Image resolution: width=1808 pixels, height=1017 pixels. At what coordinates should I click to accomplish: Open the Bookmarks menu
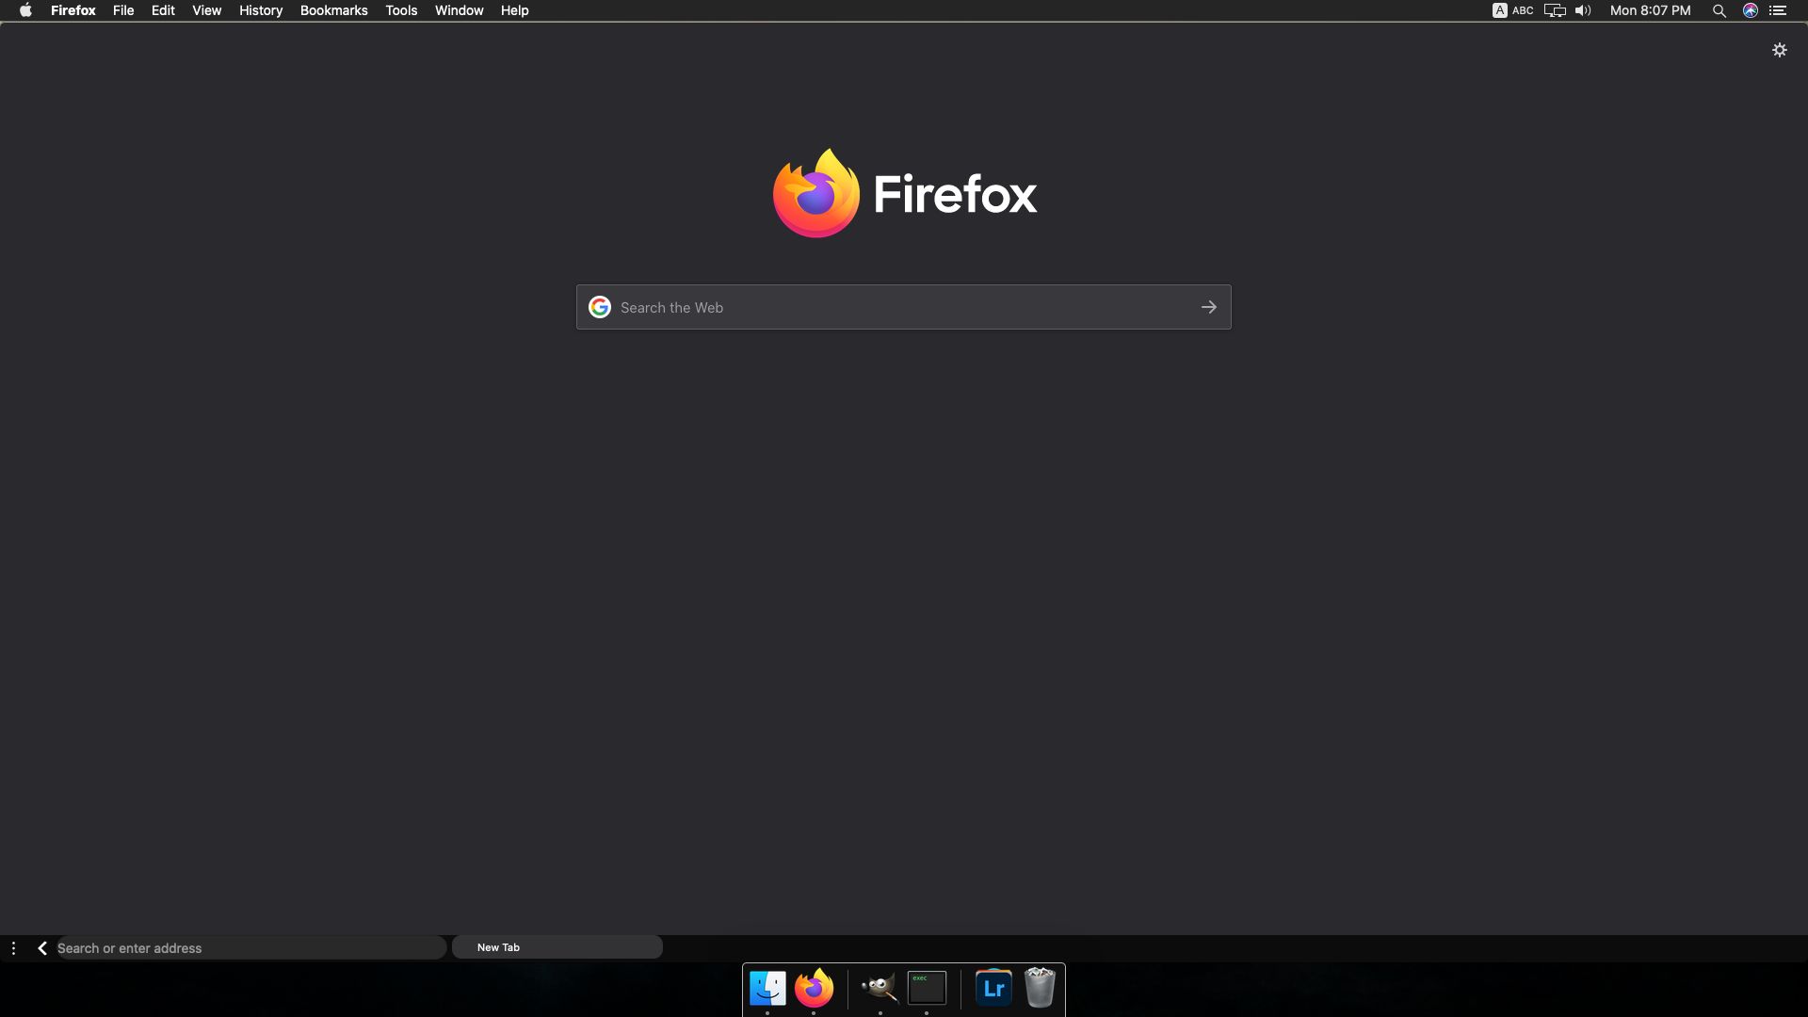coord(333,10)
